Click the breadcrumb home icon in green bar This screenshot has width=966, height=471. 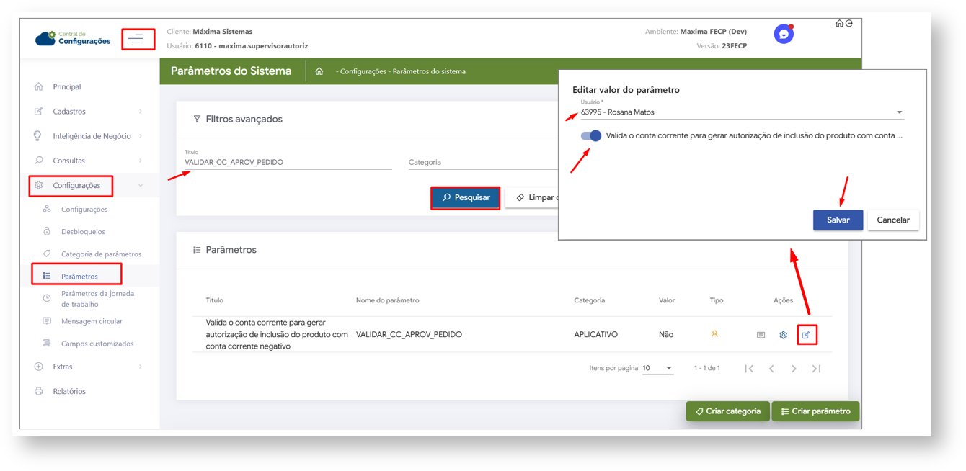coord(319,71)
